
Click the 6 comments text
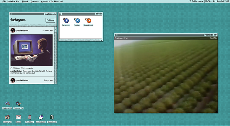28,68
